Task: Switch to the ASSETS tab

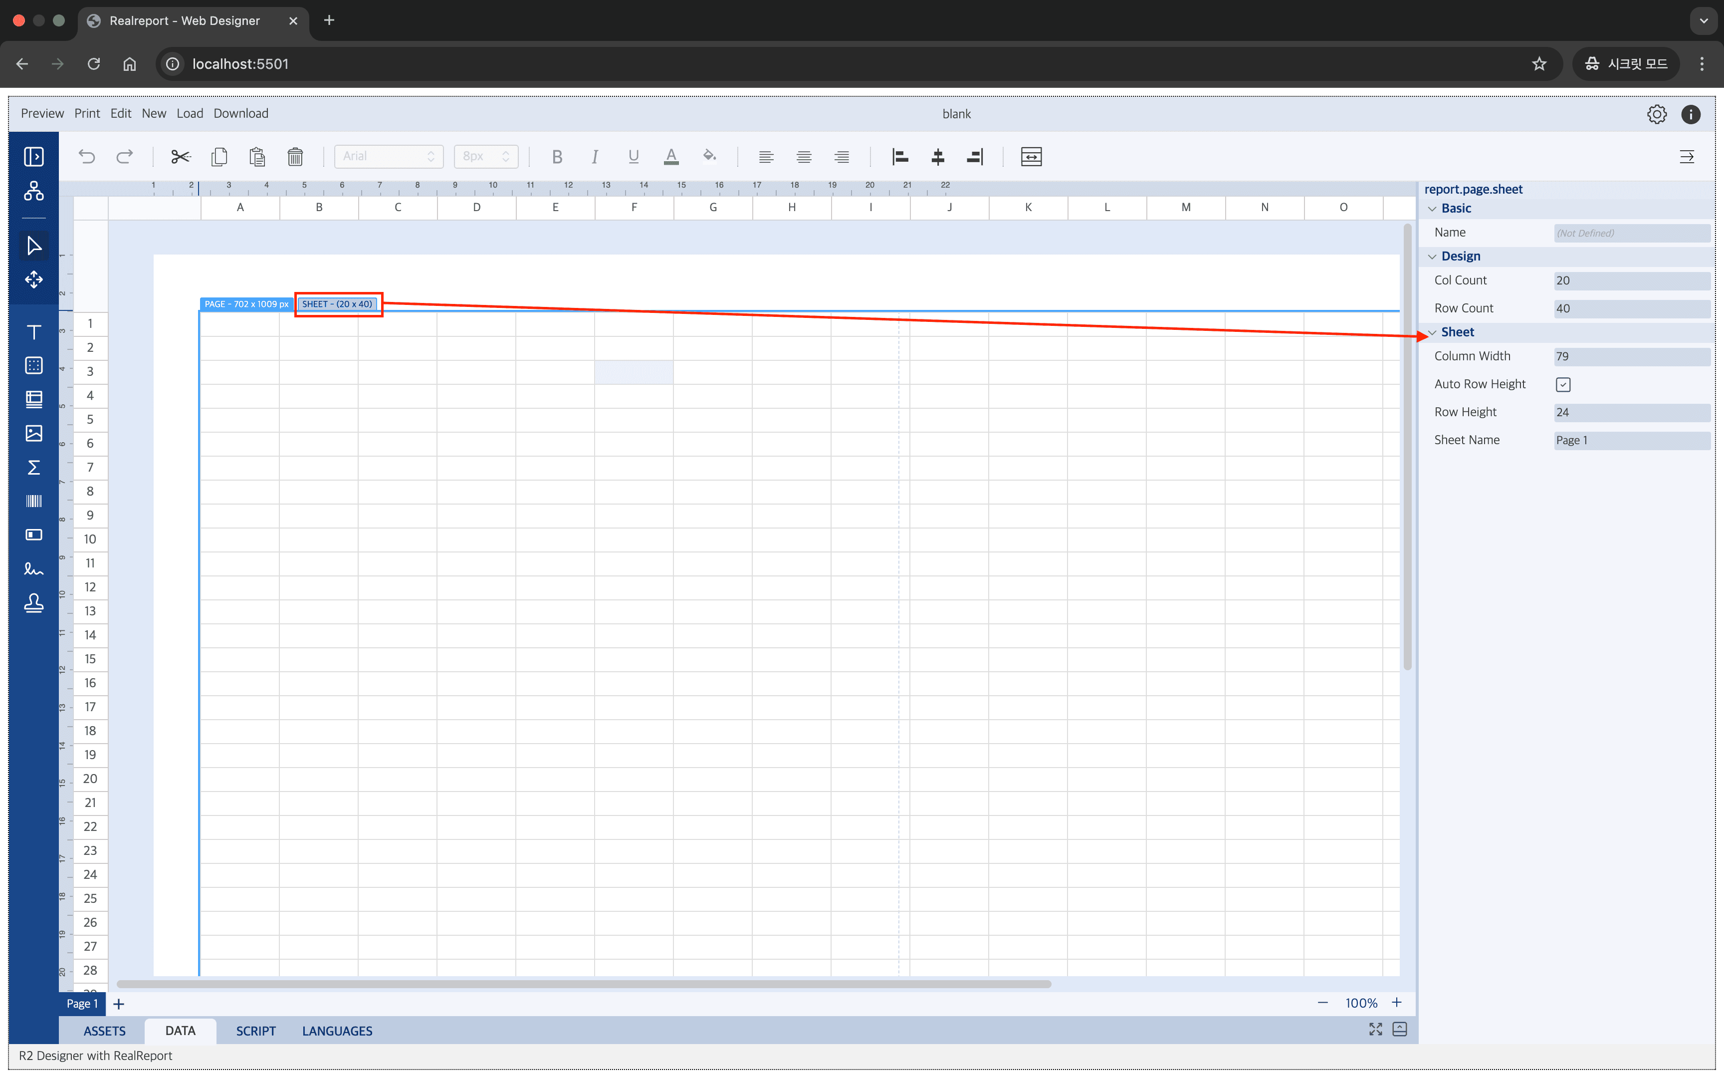Action: pyautogui.click(x=104, y=1031)
